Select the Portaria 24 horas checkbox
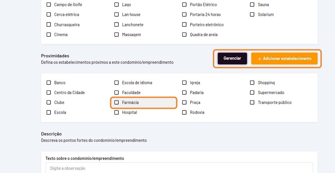The width and height of the screenshot is (335, 173). click(184, 15)
